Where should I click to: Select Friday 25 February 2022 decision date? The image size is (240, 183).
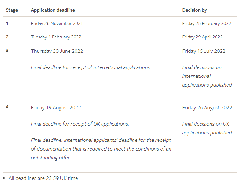pos(207,23)
